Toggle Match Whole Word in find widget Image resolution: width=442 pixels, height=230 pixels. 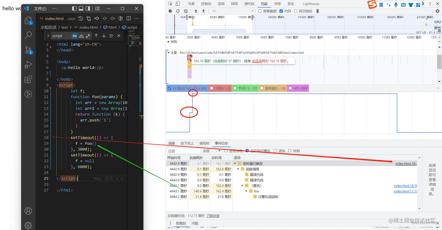point(82,36)
